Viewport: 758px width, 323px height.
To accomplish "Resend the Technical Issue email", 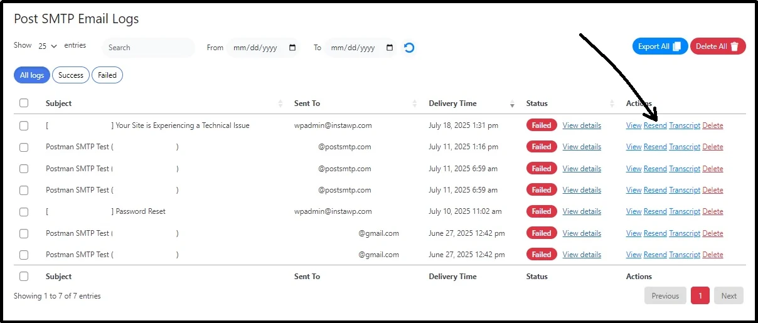I will [x=655, y=125].
